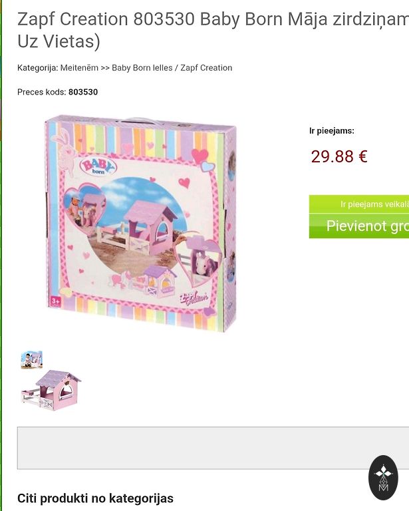Click the Ir pieejams veikalā button

(x=359, y=204)
